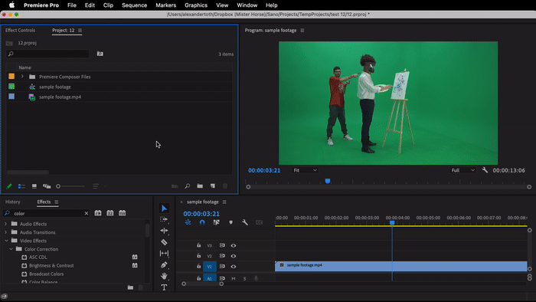Hide V1 track output eye
The height and width of the screenshot is (302, 536).
[x=233, y=267]
